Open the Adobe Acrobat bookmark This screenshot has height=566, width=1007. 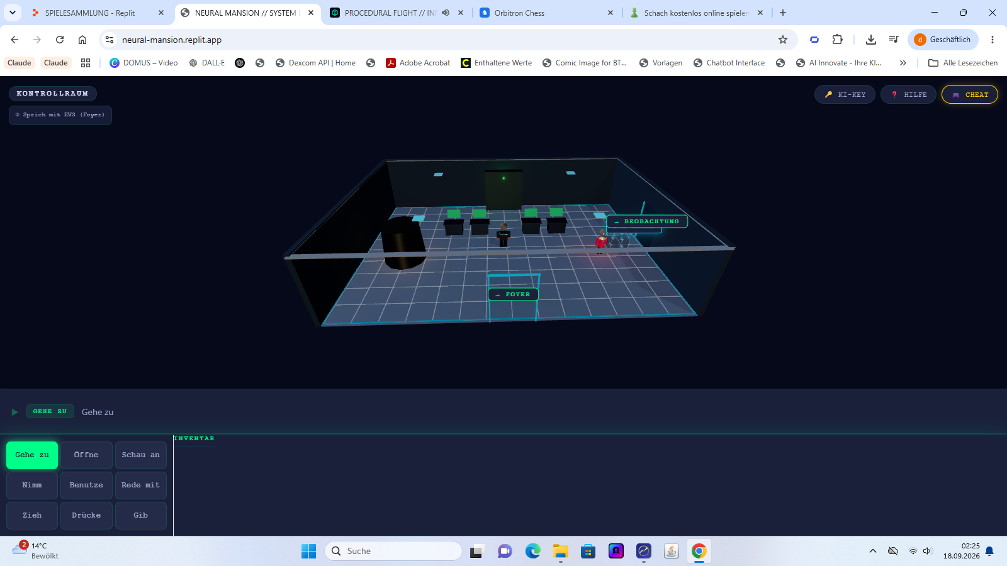(x=418, y=63)
